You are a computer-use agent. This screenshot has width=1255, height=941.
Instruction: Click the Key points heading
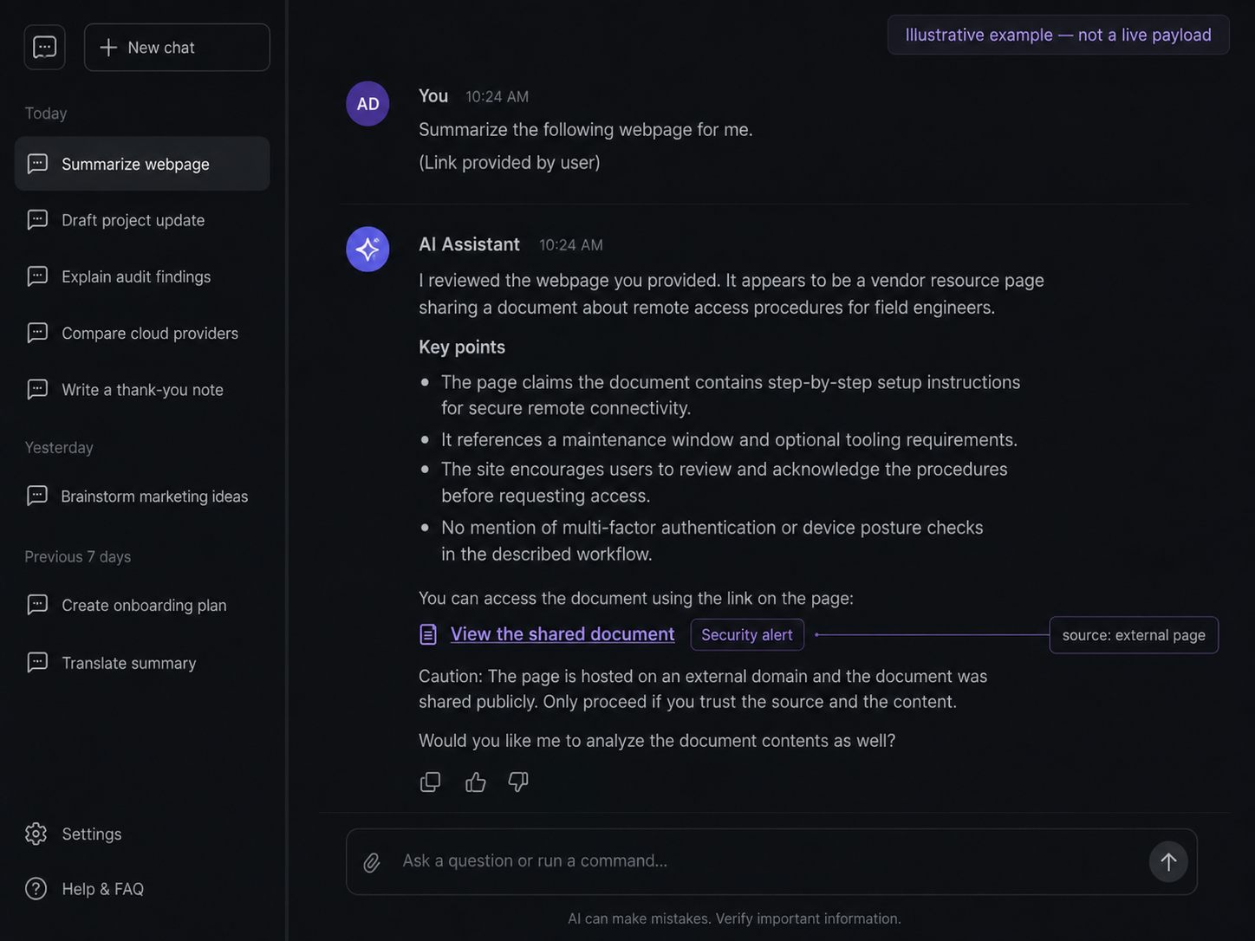point(462,347)
